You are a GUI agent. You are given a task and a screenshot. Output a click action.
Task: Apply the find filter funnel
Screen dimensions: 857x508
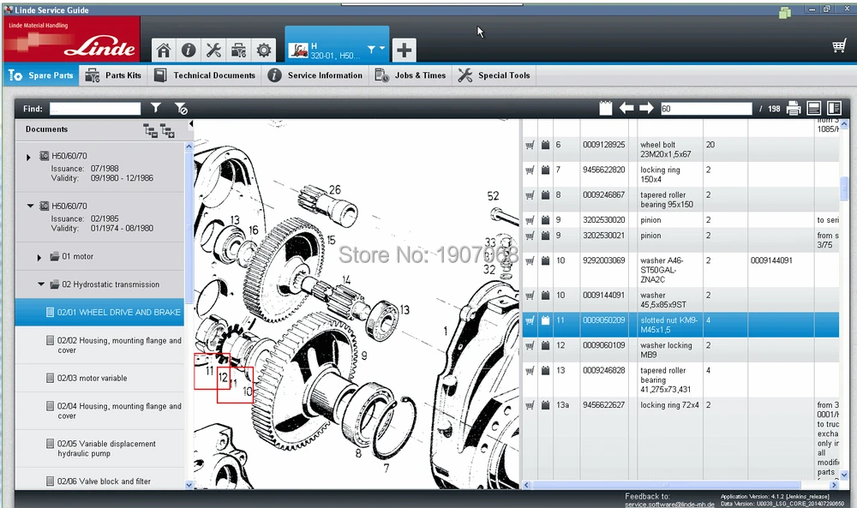[156, 108]
